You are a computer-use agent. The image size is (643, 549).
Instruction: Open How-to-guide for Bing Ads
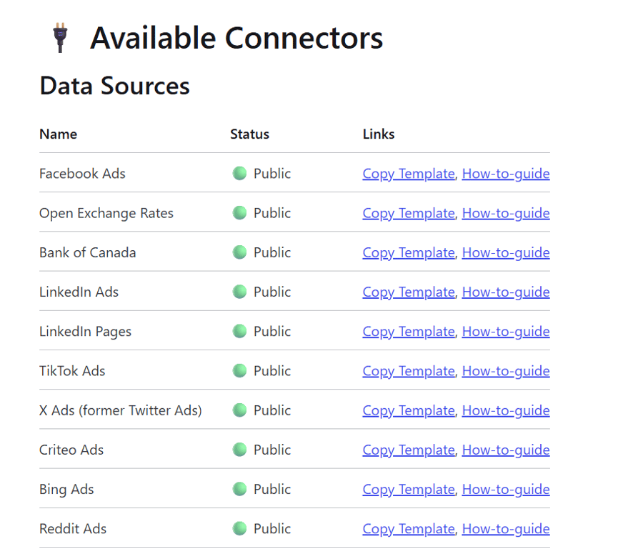click(506, 490)
